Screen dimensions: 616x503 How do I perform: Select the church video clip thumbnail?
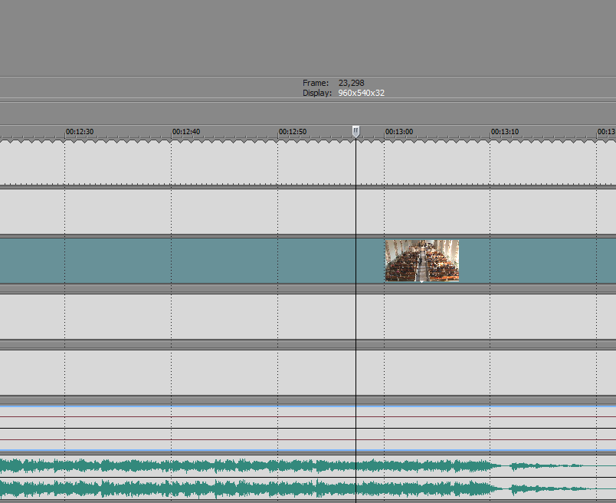pyautogui.click(x=422, y=261)
